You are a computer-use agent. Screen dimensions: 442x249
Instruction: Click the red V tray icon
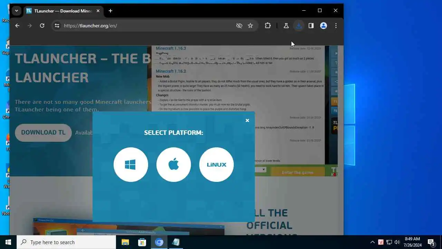point(381,242)
